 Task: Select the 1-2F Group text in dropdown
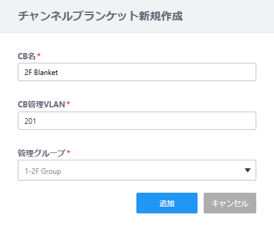click(43, 171)
